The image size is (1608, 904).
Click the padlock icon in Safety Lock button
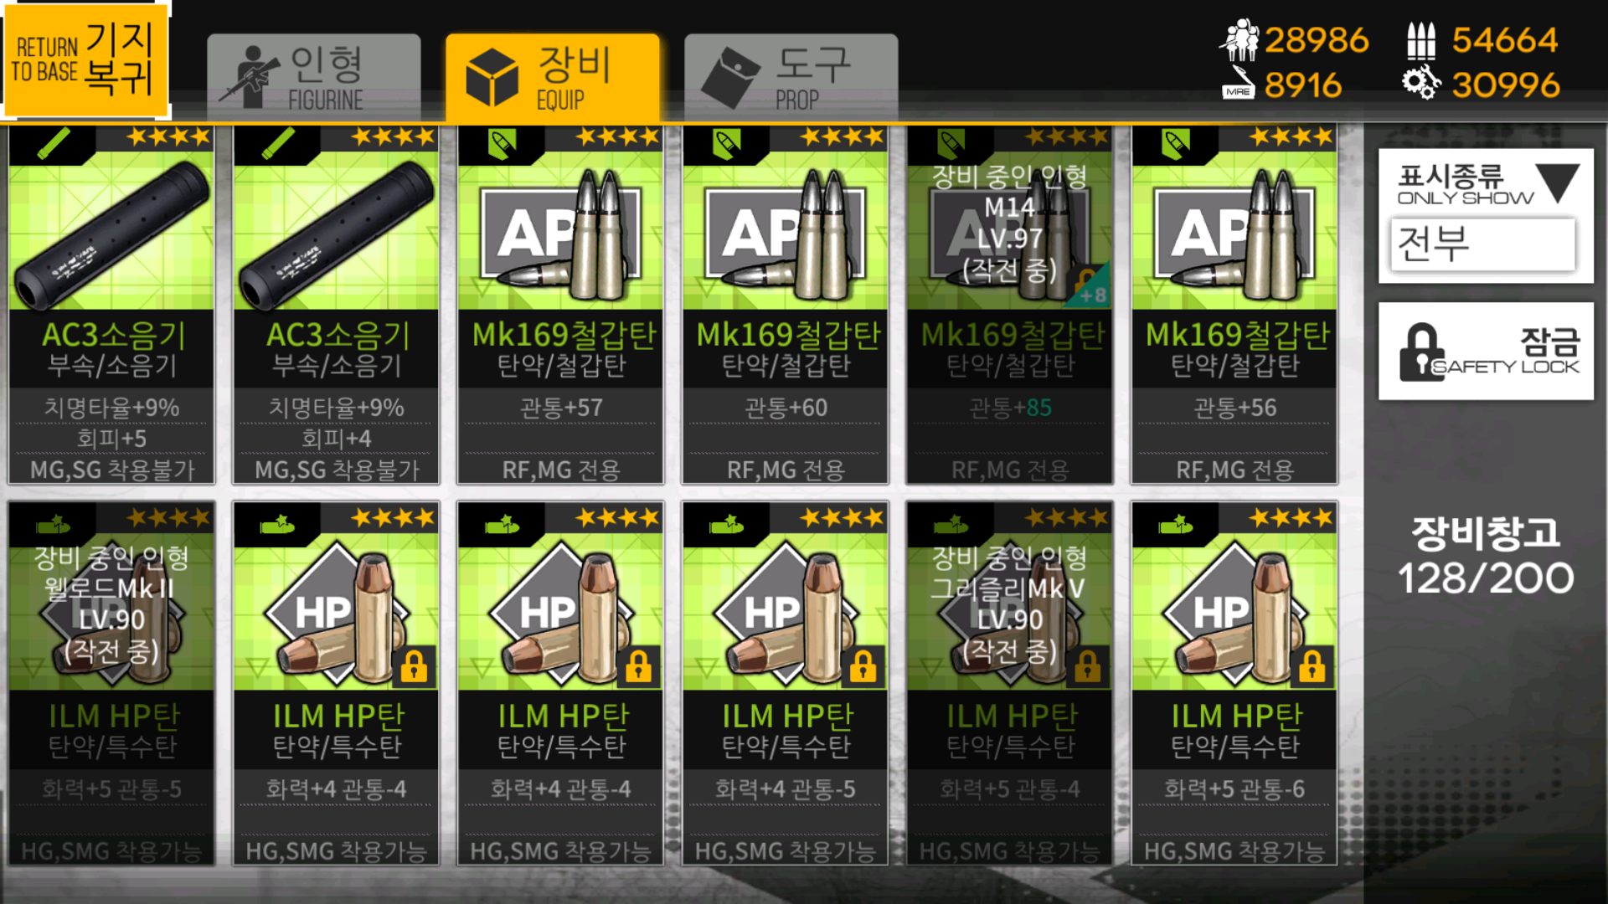1422,352
